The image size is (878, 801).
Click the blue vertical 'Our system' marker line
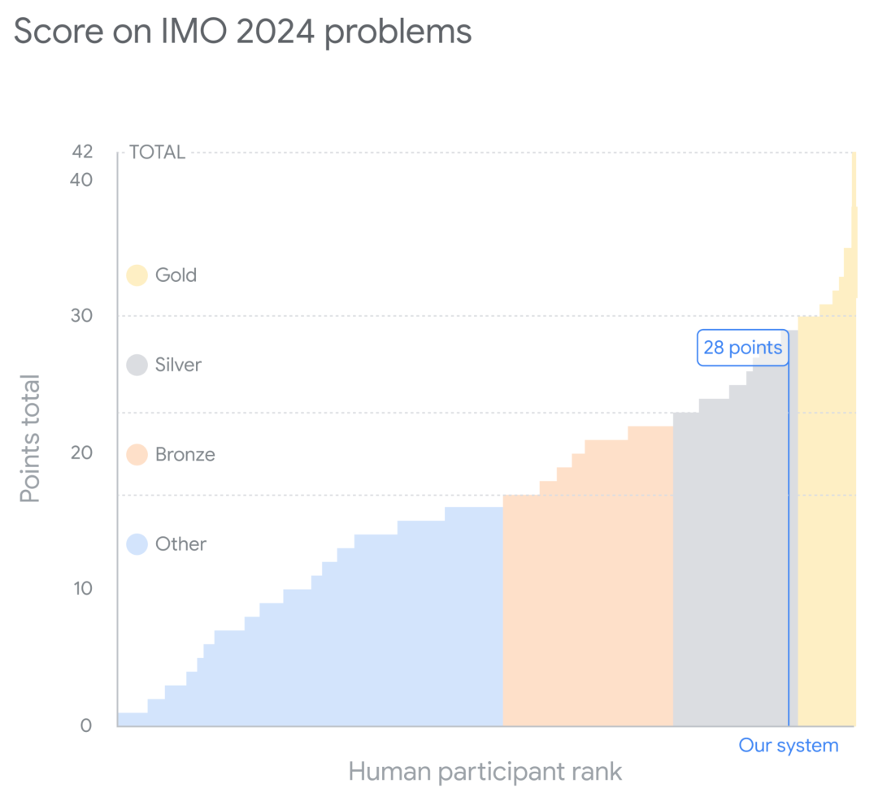tap(789, 545)
